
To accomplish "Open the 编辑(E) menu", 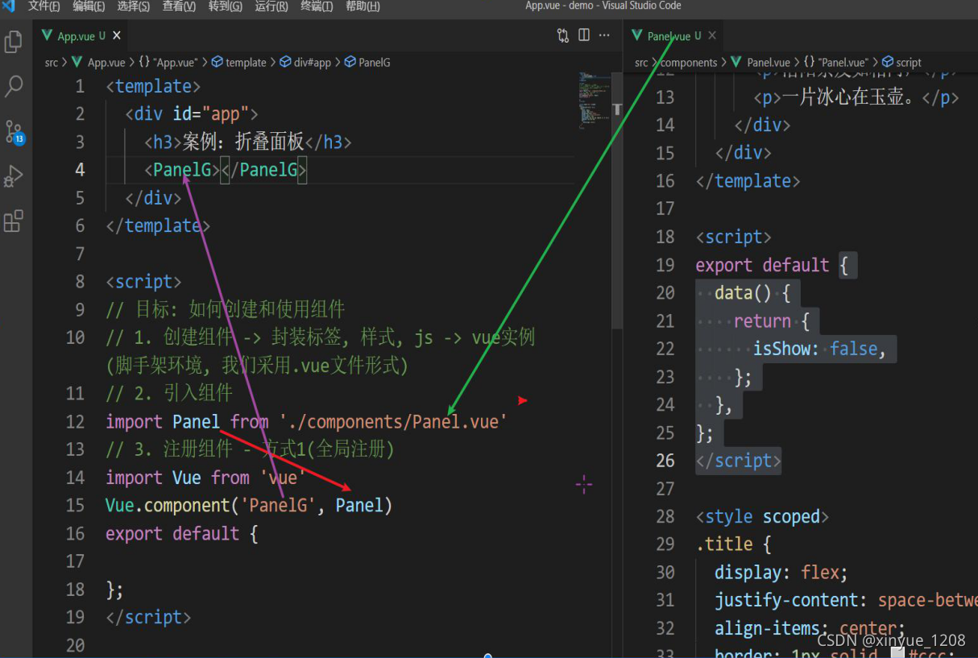I will pos(89,6).
